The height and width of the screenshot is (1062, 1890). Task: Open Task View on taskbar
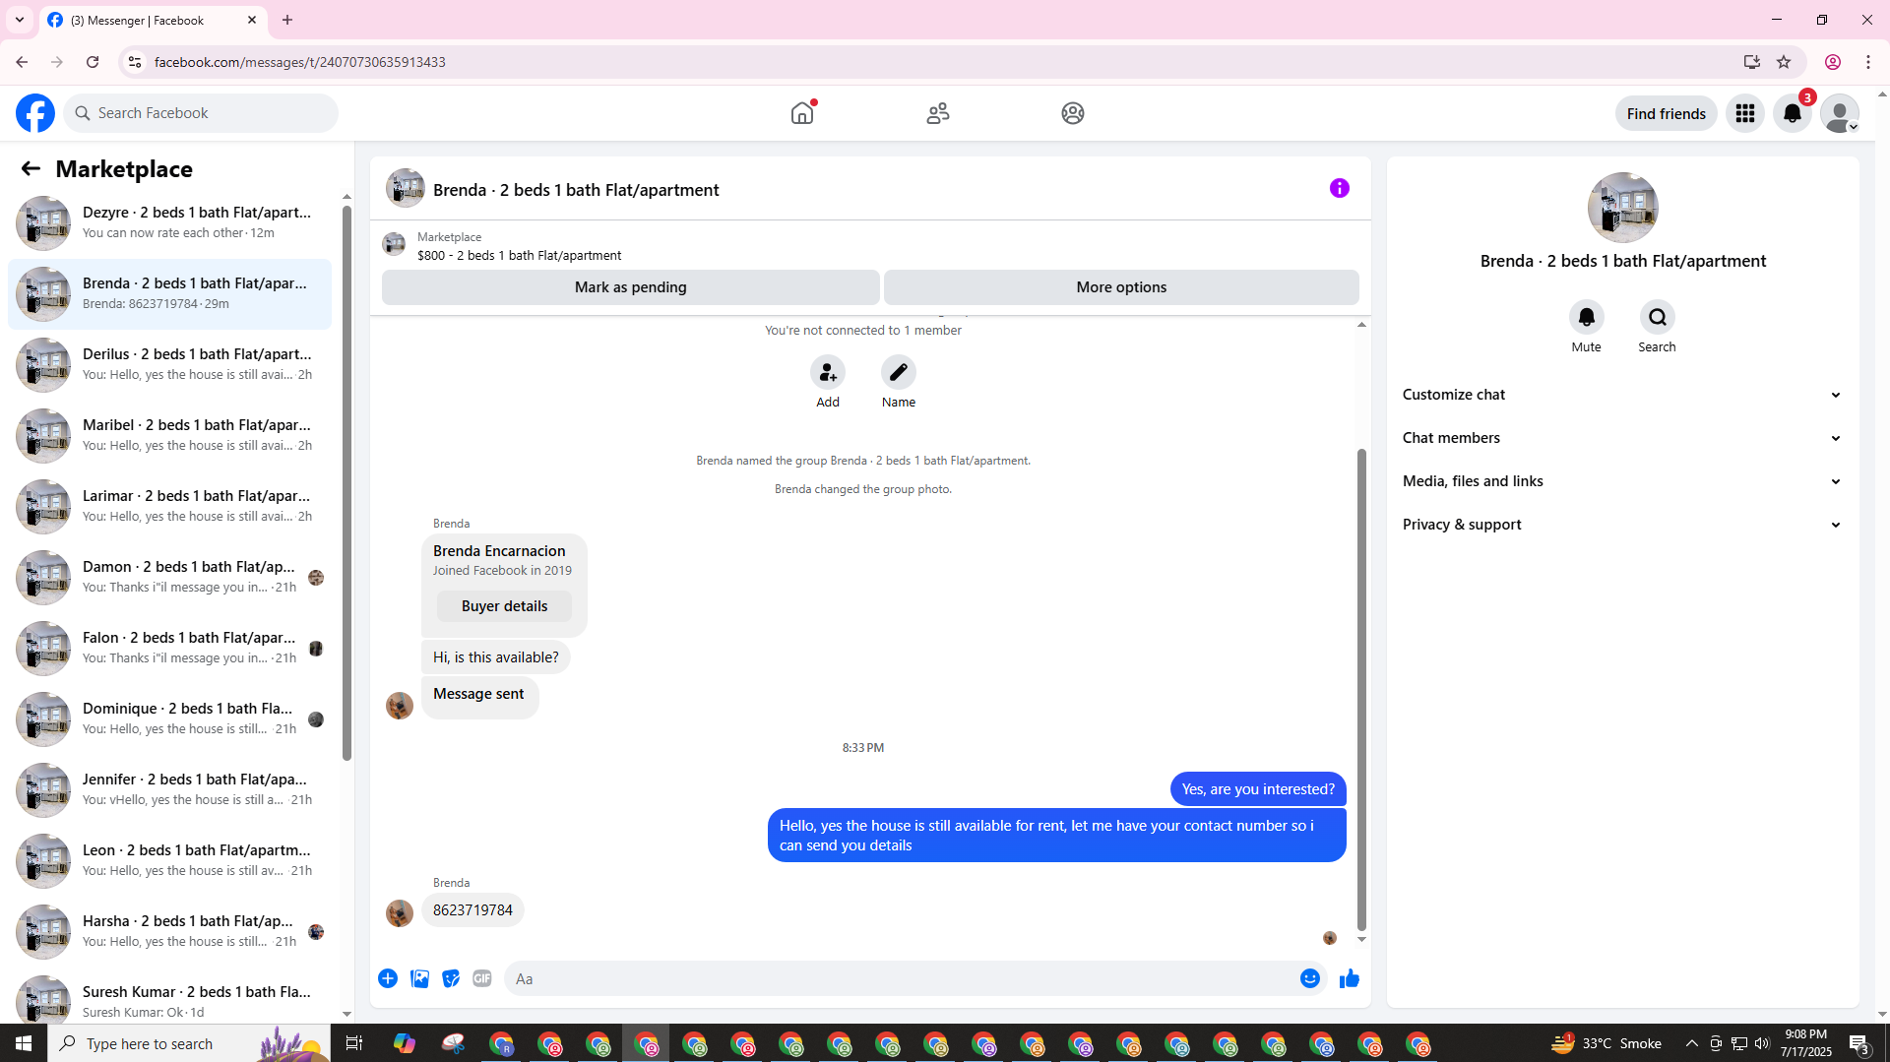click(354, 1043)
